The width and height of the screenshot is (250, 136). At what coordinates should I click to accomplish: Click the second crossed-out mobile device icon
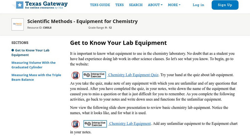[x=75, y=124]
